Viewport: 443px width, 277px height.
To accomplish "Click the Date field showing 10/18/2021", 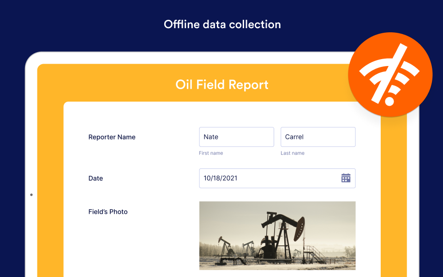I will (x=277, y=178).
